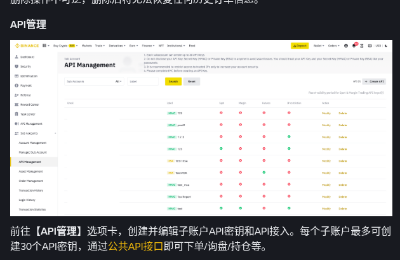Click the yellow Deposit button
The height and width of the screenshot is (260, 400).
click(300, 46)
